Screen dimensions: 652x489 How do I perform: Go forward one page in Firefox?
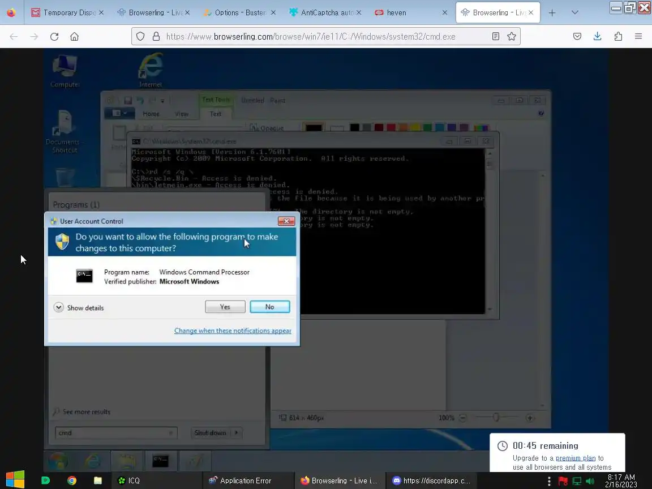(34, 37)
